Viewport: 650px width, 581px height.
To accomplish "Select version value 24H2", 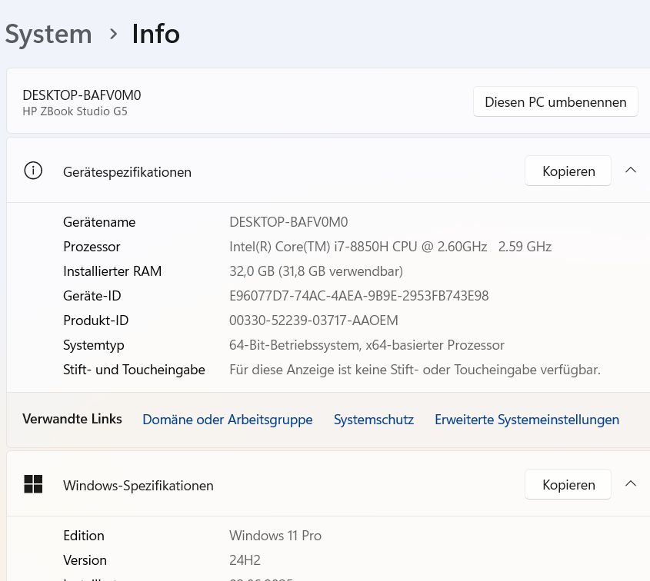I will click(x=245, y=560).
